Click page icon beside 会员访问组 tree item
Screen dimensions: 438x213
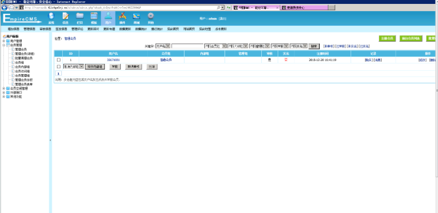(13, 71)
